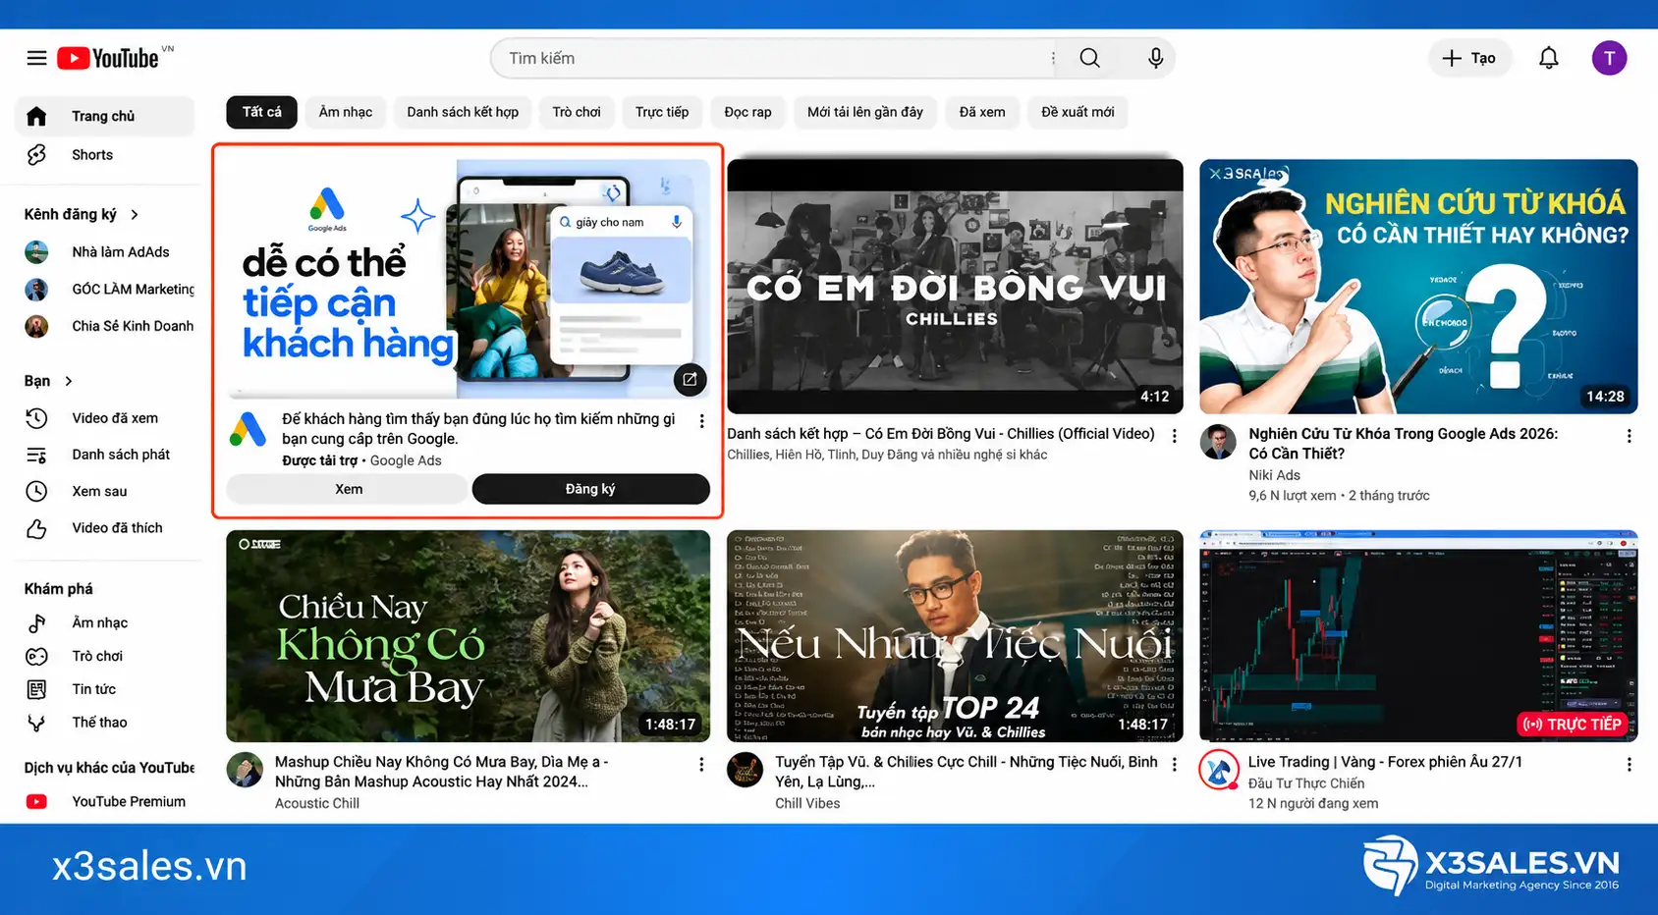Image resolution: width=1658 pixels, height=915 pixels.
Task: Select the Âm nhạc filter chip
Action: tap(346, 112)
